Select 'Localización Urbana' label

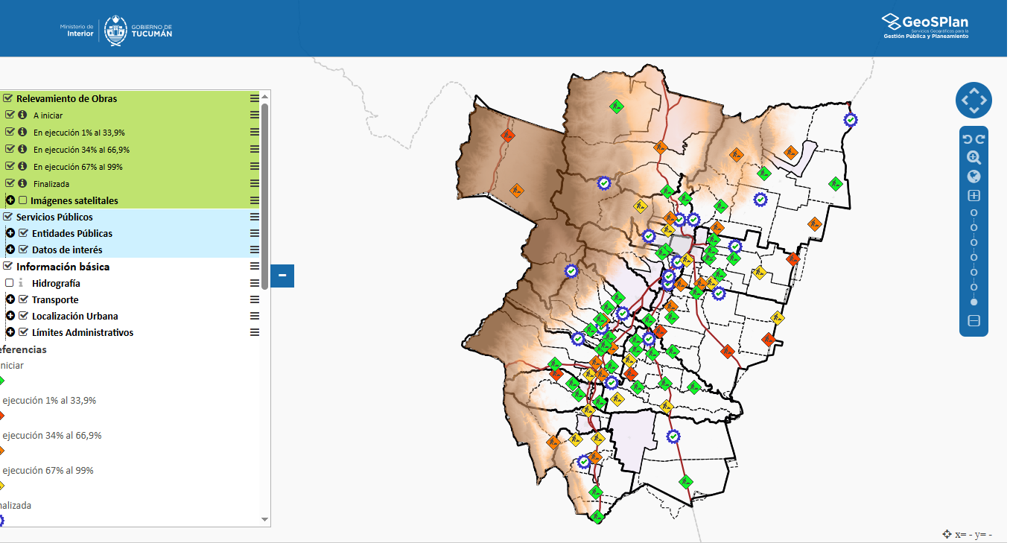(x=74, y=316)
